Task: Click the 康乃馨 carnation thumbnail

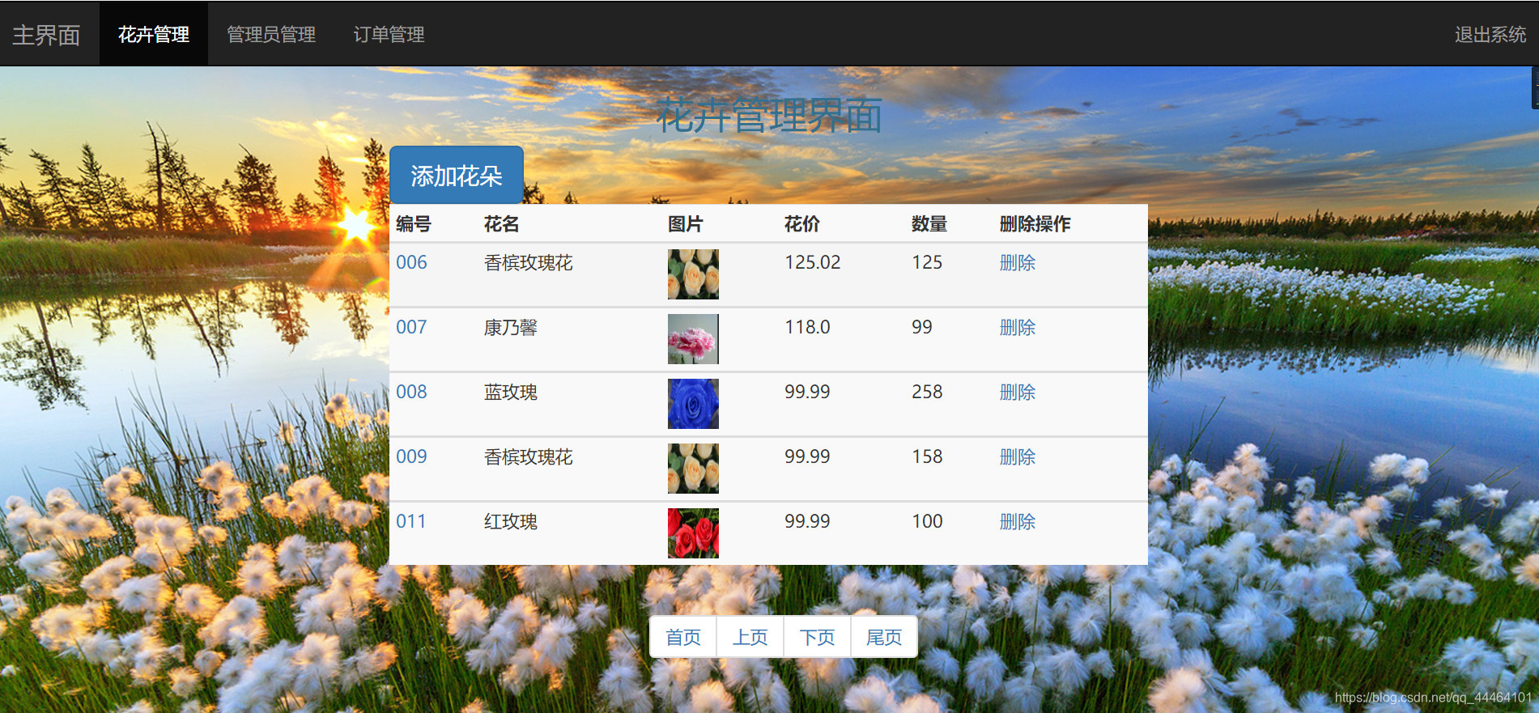Action: tap(693, 339)
